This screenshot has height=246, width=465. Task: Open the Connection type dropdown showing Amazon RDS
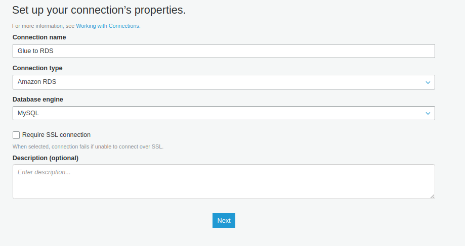223,82
